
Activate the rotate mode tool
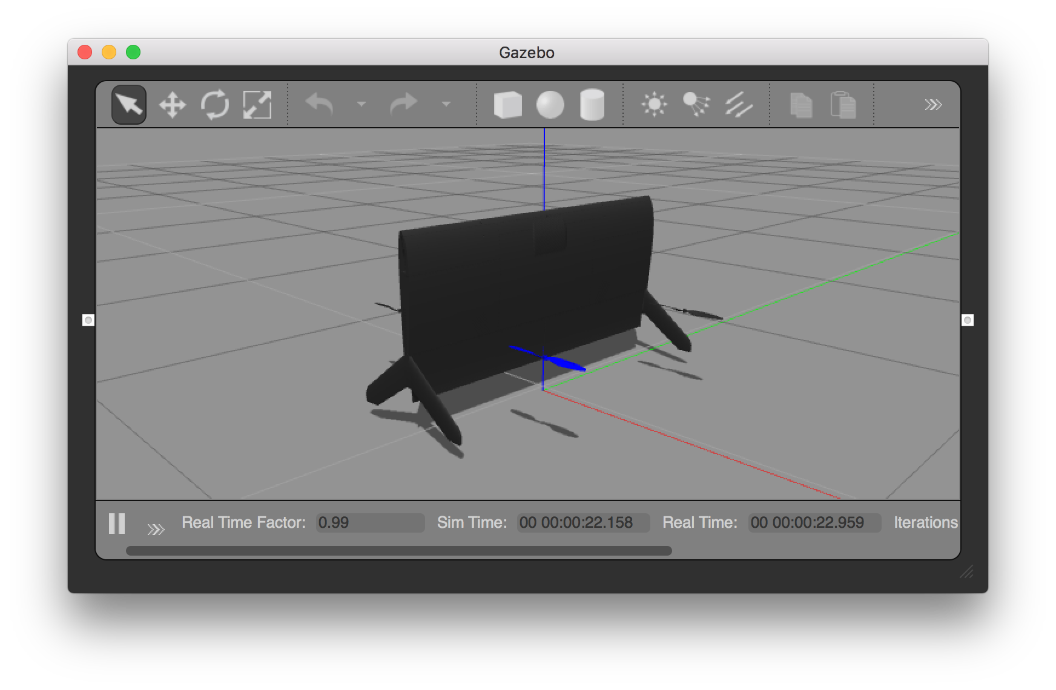(215, 105)
